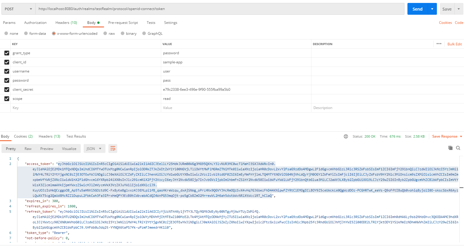Uncheck the grant_type parameter checkbox

7,53
